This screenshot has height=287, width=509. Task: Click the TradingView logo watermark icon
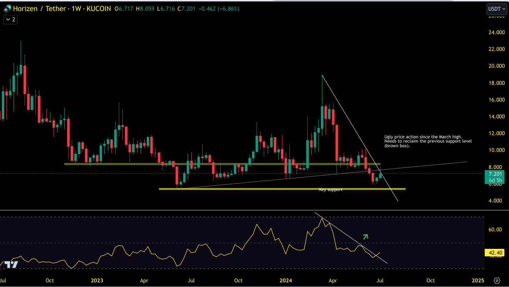(11, 265)
